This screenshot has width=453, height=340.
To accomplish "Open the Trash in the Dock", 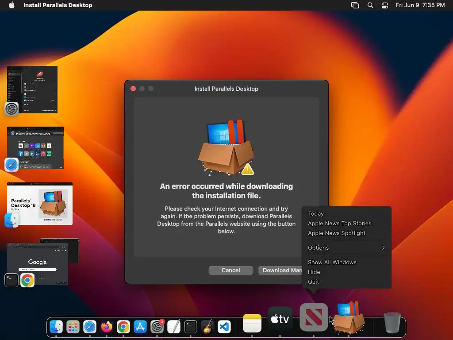I will (392, 323).
